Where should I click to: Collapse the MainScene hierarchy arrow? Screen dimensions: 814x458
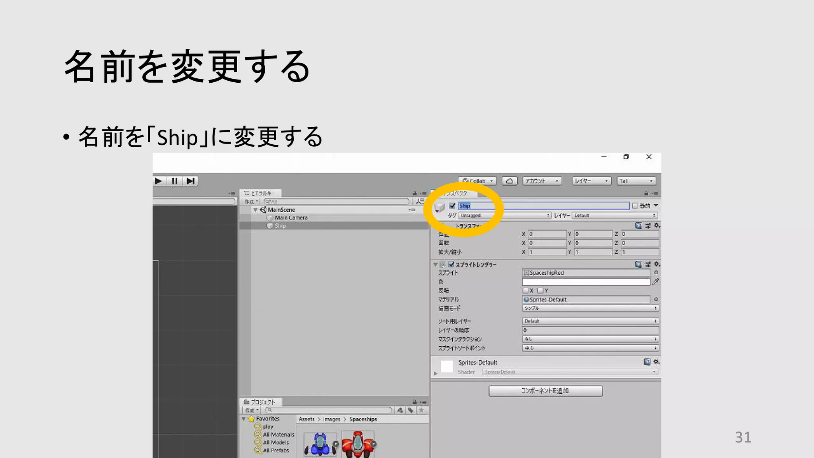point(255,210)
